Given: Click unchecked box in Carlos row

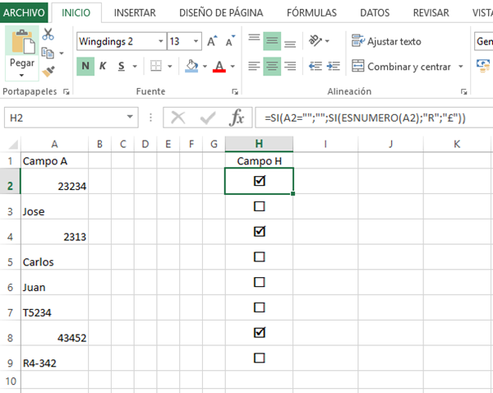Looking at the screenshot, I should coord(260,257).
